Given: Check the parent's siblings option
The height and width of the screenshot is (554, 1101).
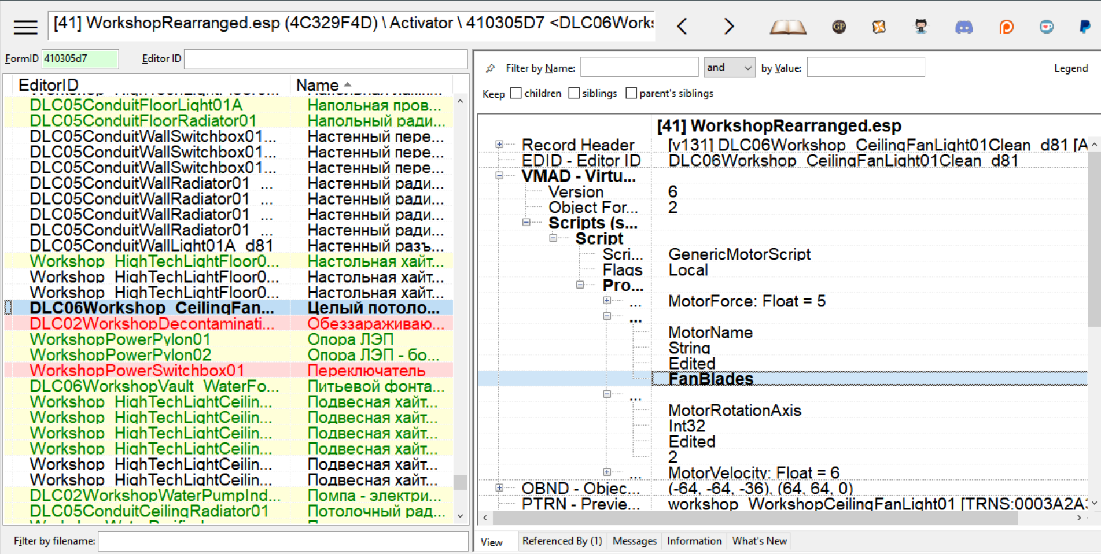Looking at the screenshot, I should (631, 93).
